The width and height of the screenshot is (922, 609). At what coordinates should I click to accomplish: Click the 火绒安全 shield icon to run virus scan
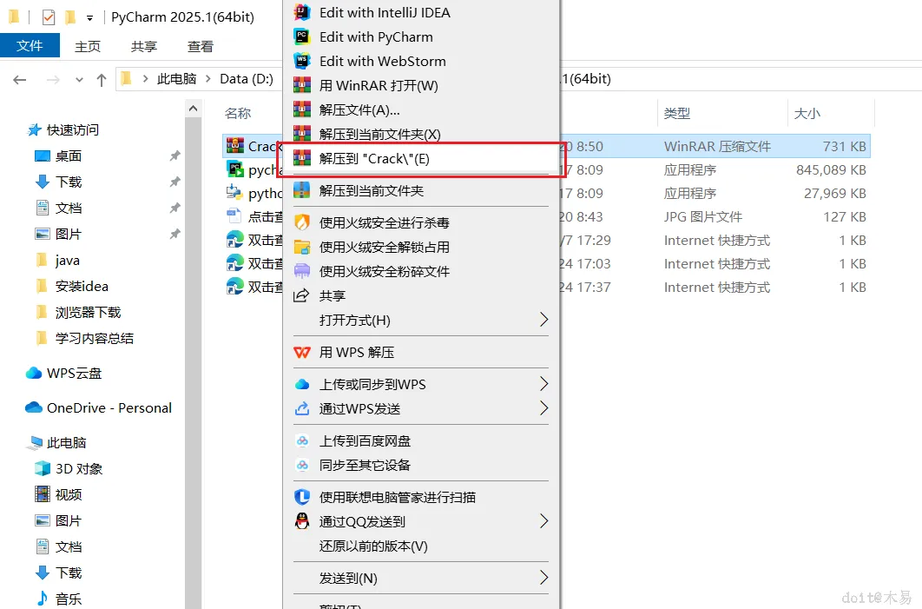pos(304,222)
